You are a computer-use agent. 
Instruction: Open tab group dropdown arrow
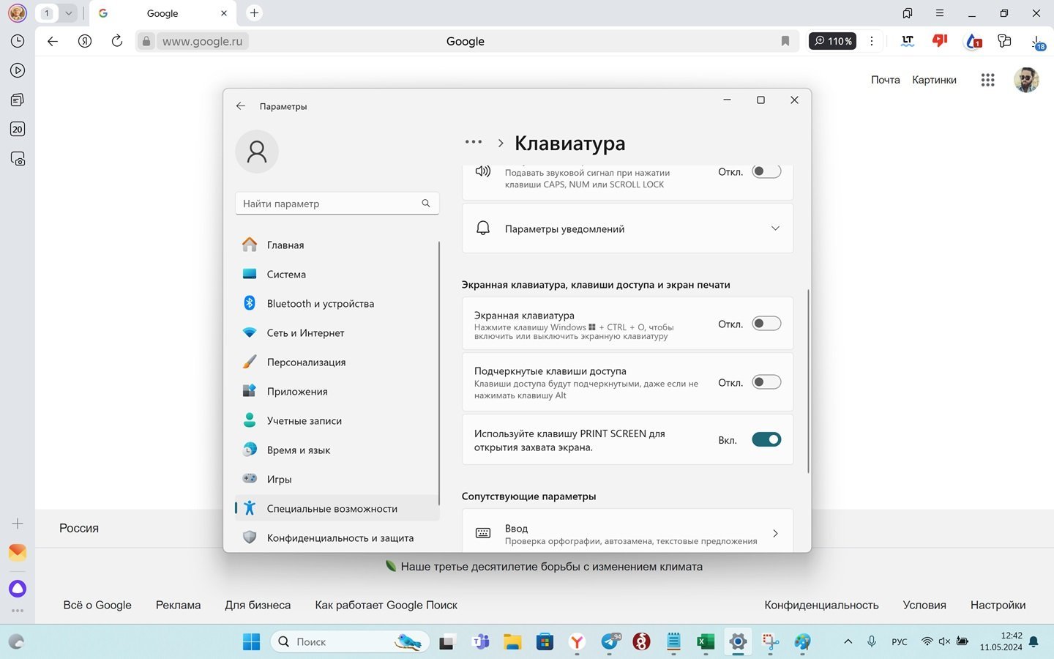pos(68,13)
